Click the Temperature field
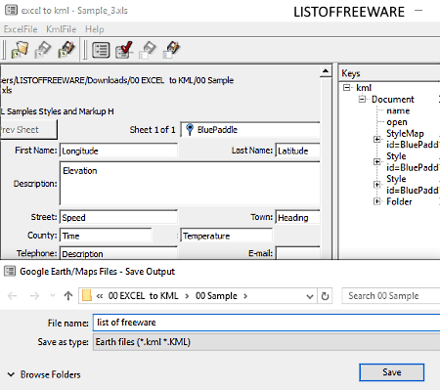Screen dimensions: 440x390 tap(226, 236)
